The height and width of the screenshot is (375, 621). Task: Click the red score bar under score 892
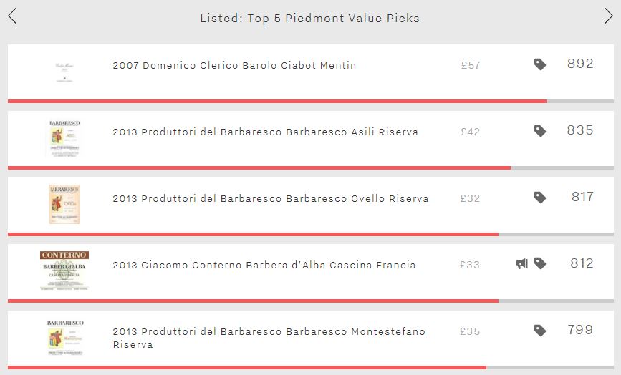[x=277, y=102]
